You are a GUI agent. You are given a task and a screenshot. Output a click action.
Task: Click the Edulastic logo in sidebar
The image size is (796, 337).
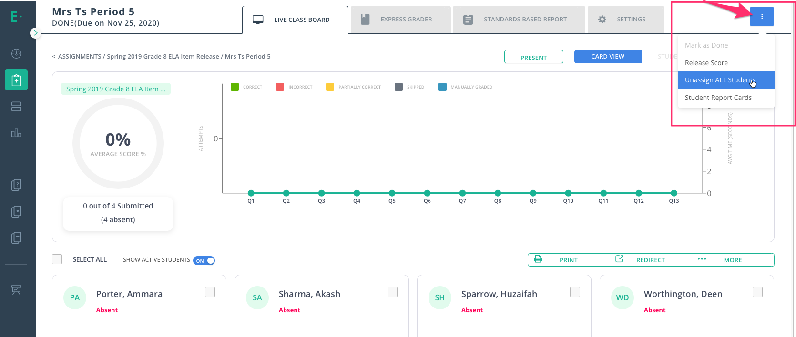tap(16, 17)
